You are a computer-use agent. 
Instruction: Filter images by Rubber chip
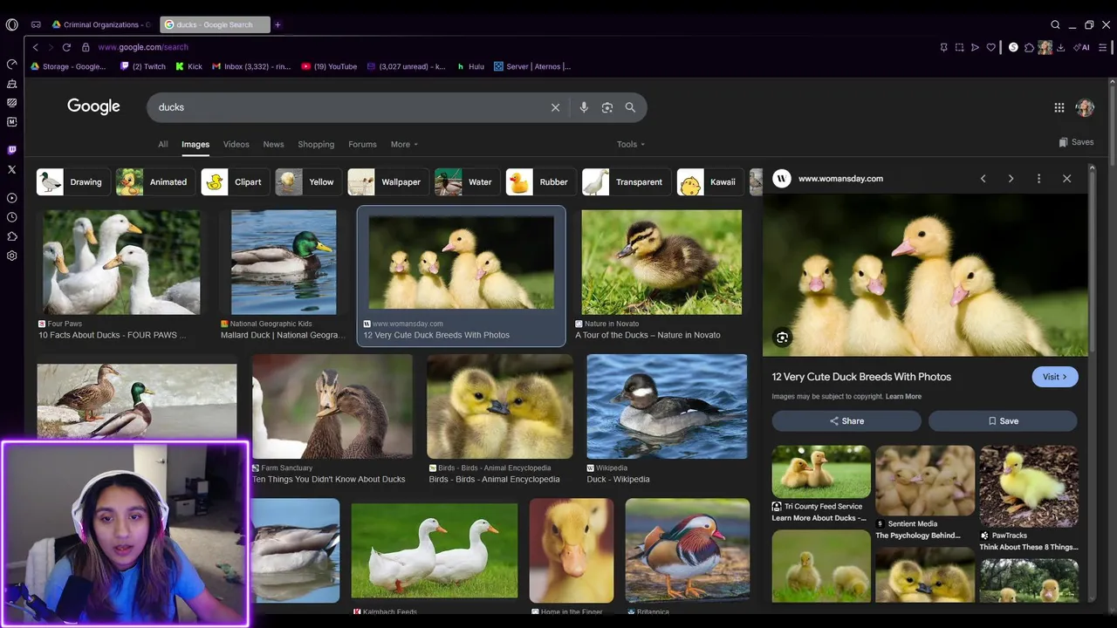541,182
